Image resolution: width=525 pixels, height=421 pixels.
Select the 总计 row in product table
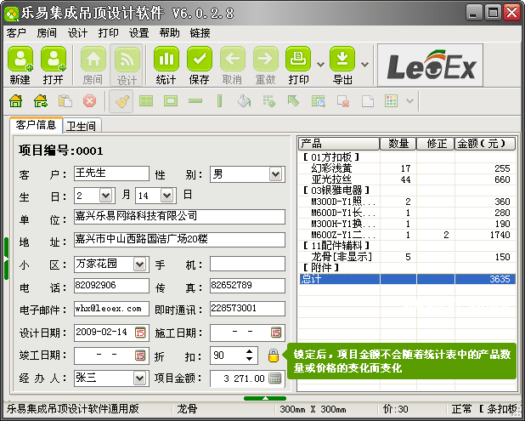406,278
